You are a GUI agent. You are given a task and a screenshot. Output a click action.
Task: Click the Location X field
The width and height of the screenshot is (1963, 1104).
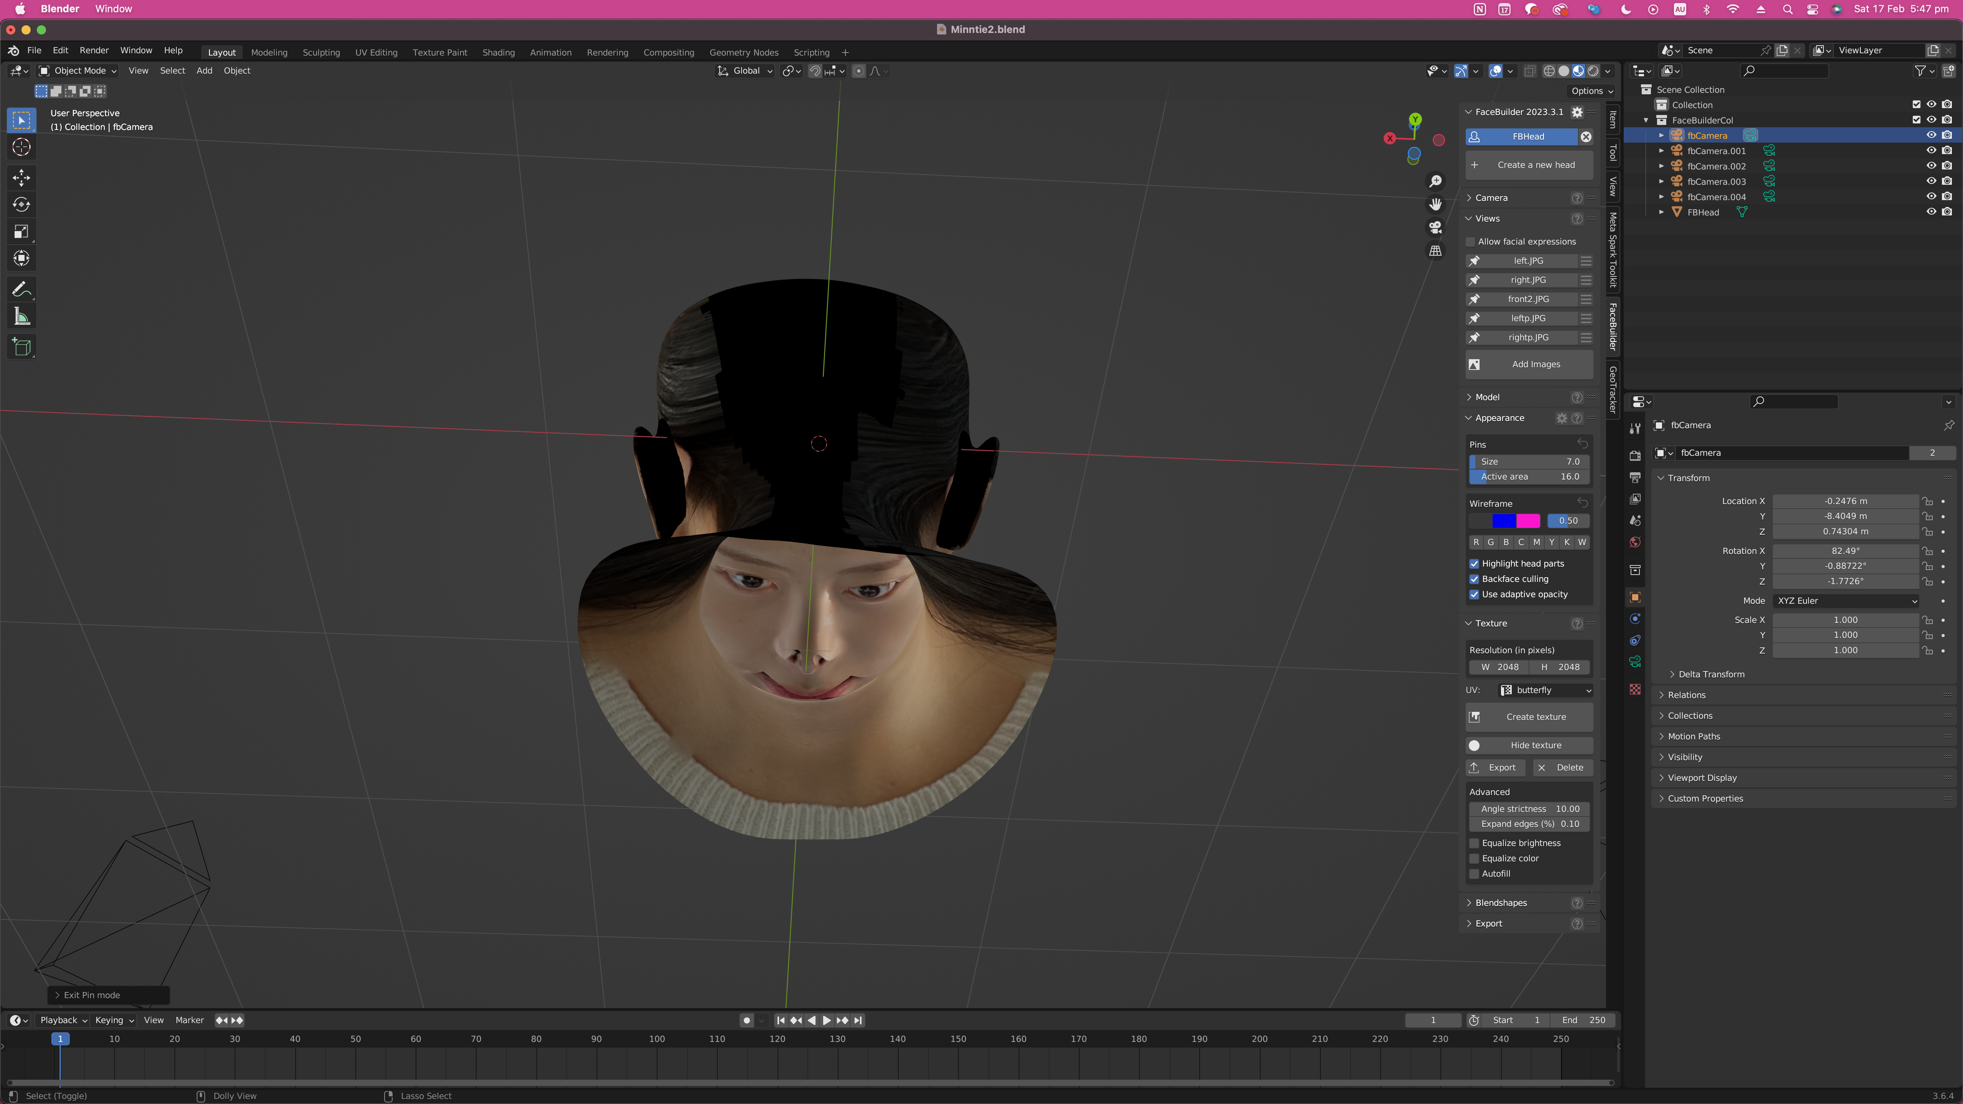pyautogui.click(x=1845, y=501)
